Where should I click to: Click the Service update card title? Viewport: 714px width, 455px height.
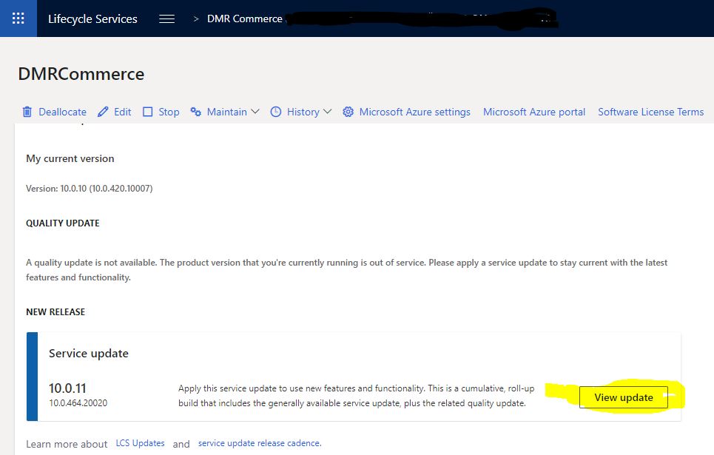point(89,354)
